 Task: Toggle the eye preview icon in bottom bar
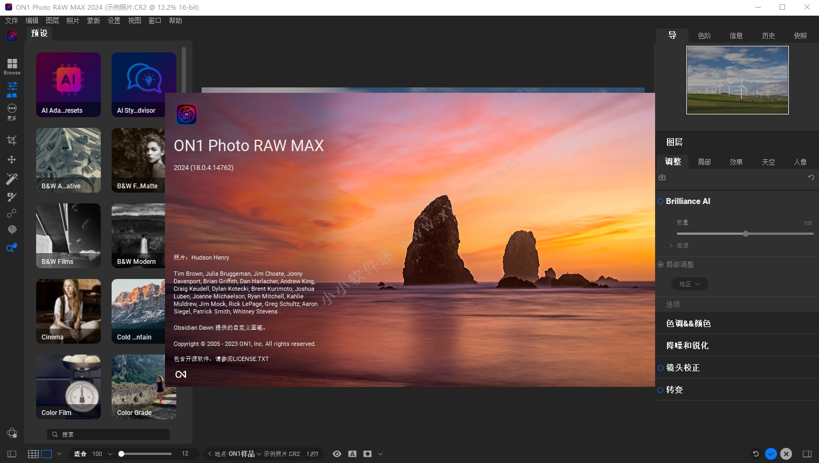pos(337,454)
